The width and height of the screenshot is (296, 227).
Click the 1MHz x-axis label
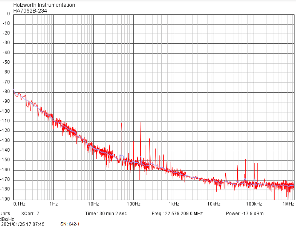[288, 204]
